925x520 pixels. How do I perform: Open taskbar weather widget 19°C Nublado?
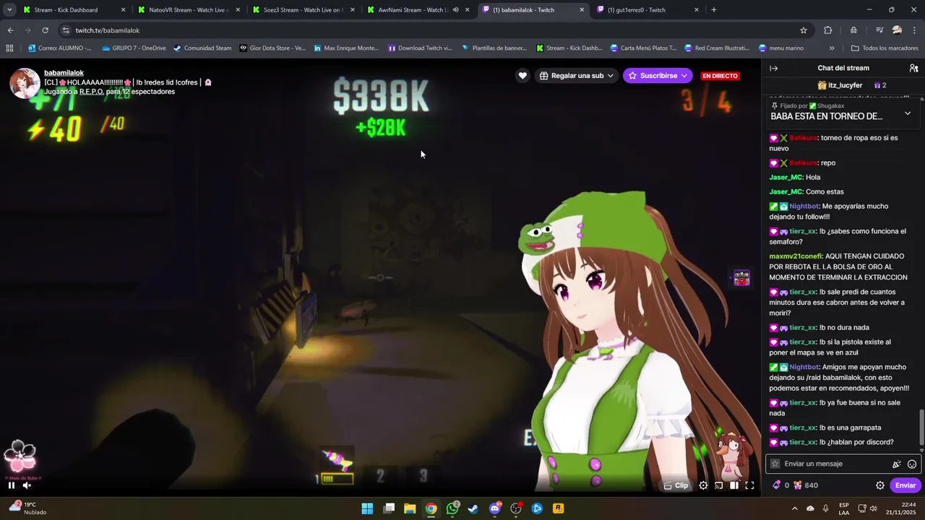click(x=26, y=508)
